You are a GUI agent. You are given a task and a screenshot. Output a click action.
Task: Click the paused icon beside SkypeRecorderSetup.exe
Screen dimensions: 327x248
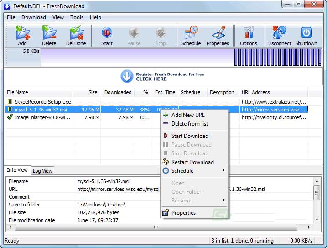10,101
